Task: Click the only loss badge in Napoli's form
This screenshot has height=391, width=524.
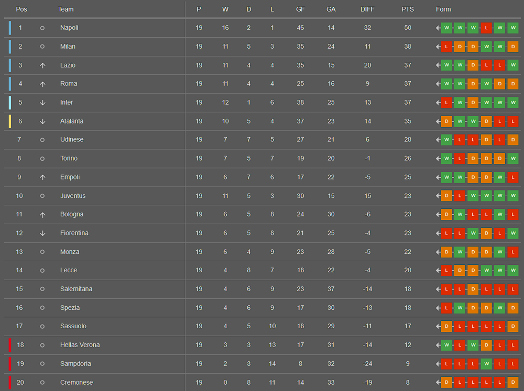Action: (x=486, y=28)
